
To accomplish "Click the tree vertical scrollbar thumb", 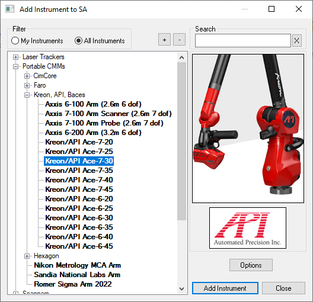I will coord(181,142).
